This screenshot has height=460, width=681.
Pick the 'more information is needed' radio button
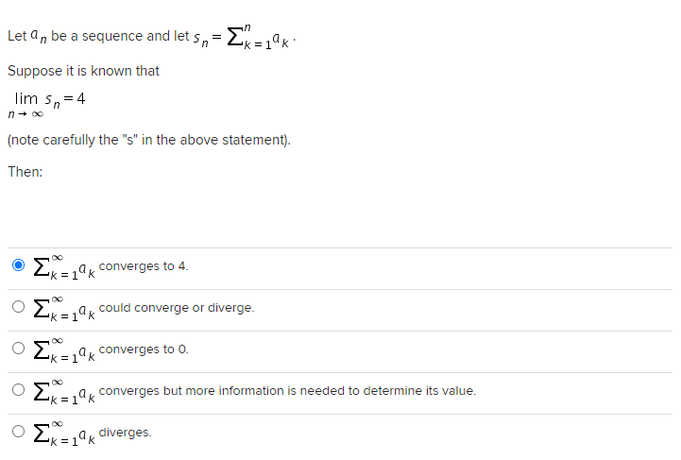pos(18,391)
